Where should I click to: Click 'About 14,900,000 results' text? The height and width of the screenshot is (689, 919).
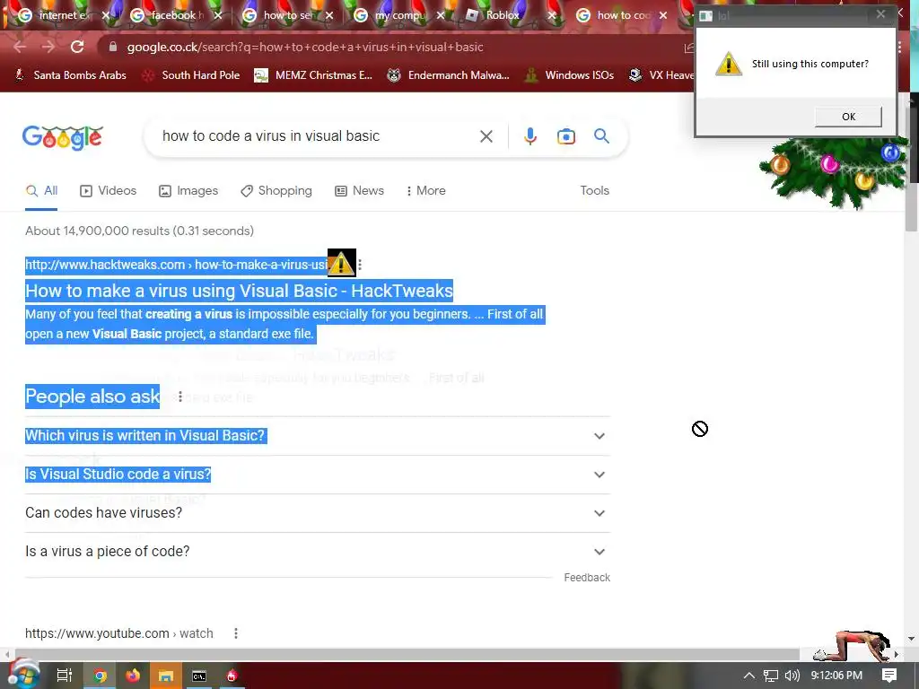[139, 231]
